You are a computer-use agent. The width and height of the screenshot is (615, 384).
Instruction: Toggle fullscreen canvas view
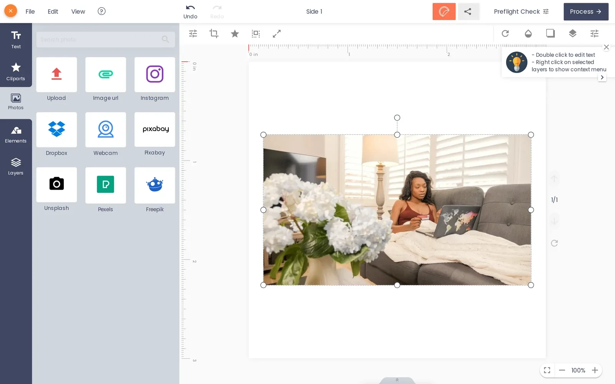547,370
